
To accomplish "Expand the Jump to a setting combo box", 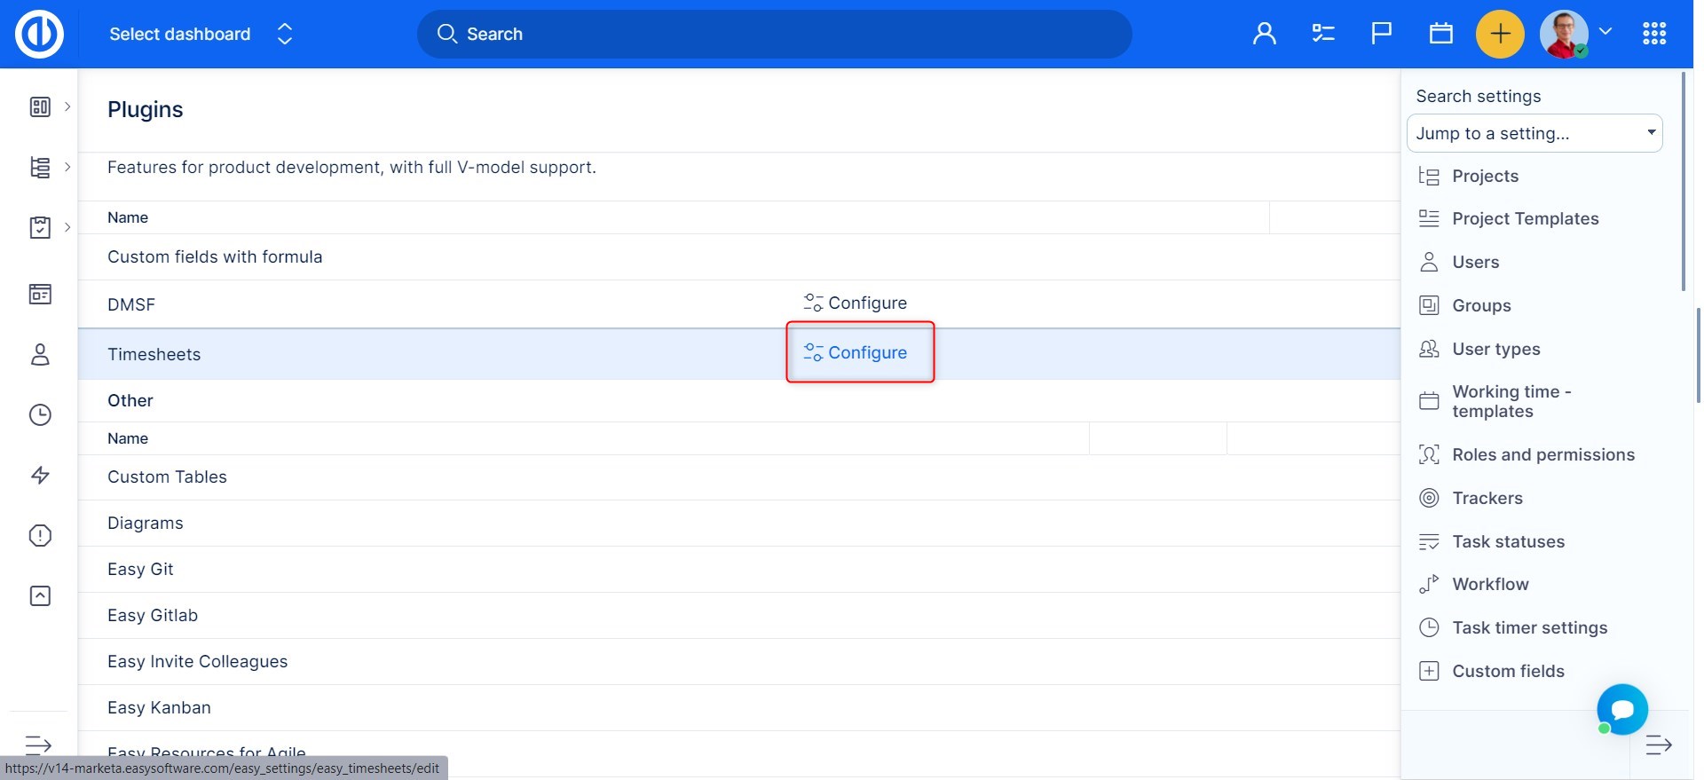I will click(1534, 133).
